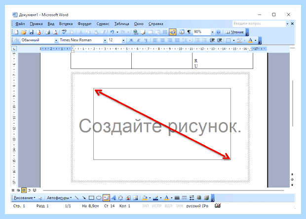Justify the paragraph text
Viewport: 306px width, 219px height.
(x=177, y=40)
